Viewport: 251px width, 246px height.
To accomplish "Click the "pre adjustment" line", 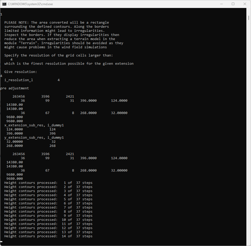I will 15,88.
